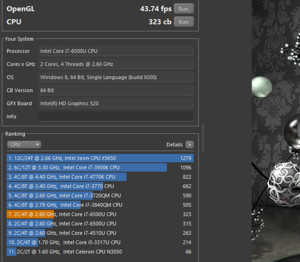Select ranking row 6 Core i7-3840QM
This screenshot has width=300, height=262.
coord(100,205)
